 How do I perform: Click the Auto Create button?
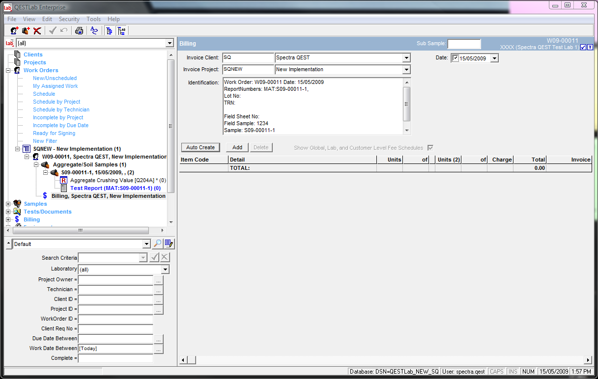coord(200,147)
